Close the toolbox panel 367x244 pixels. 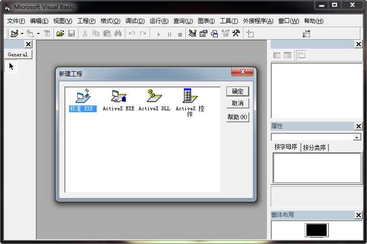28,44
